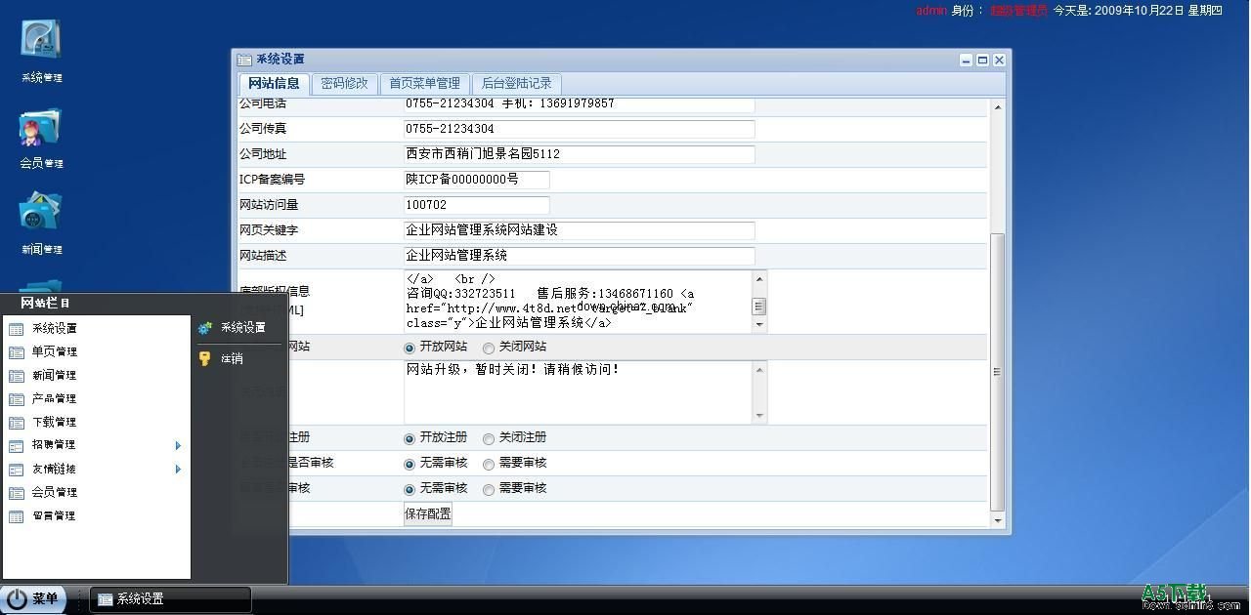Screen dimensions: 1251x615
Task: Open the 后台登陆记录 tab
Action: 516,83
